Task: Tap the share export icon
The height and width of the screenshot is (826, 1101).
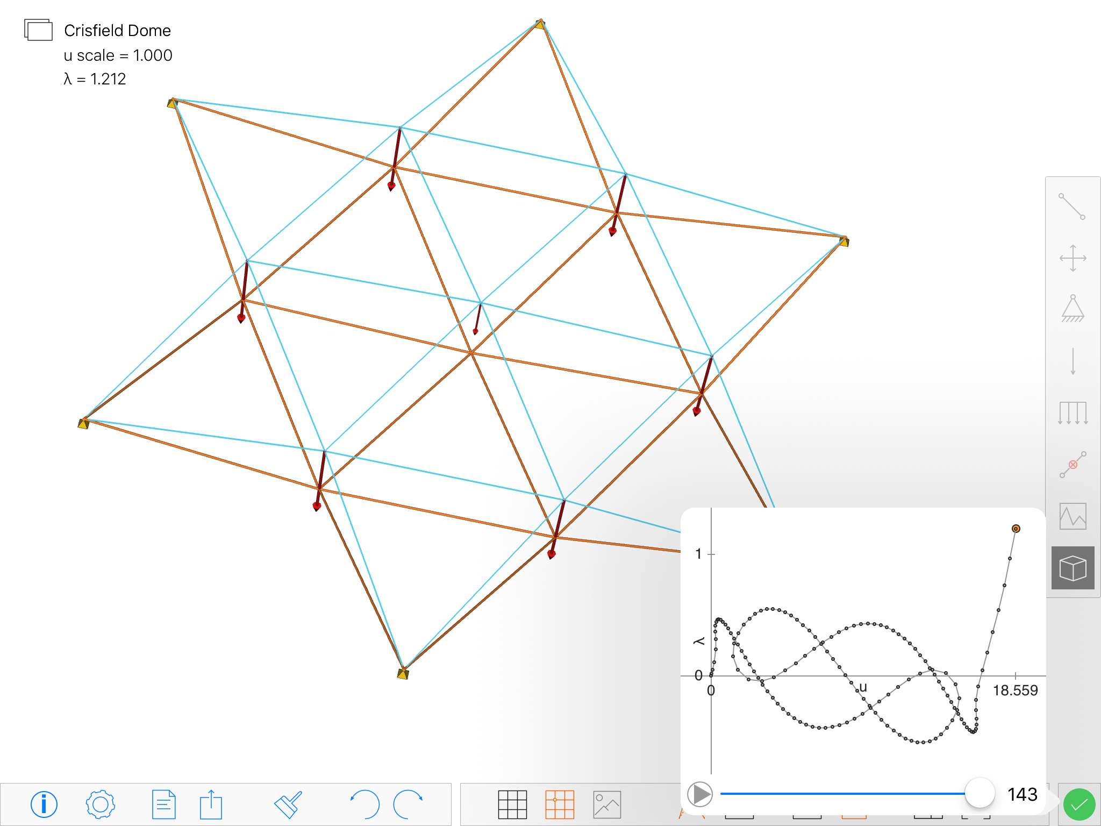Action: pyautogui.click(x=211, y=804)
